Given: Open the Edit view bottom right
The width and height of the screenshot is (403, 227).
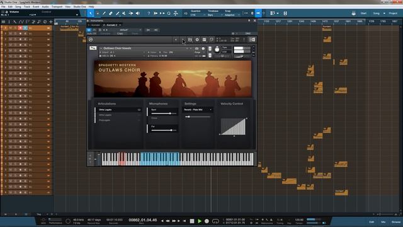Looking at the screenshot, I should (372, 222).
